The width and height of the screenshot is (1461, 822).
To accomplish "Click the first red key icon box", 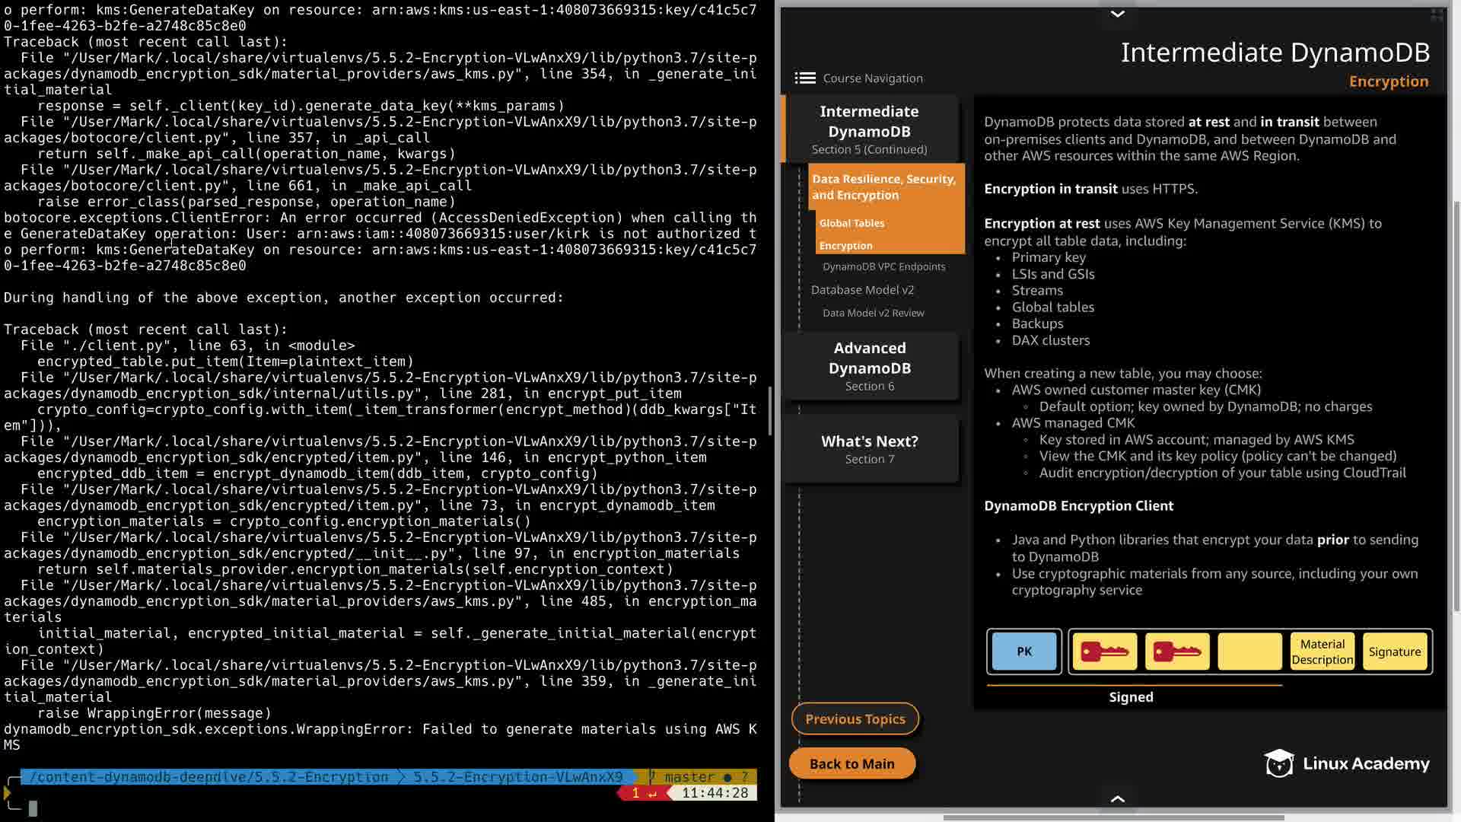I will click(x=1104, y=652).
